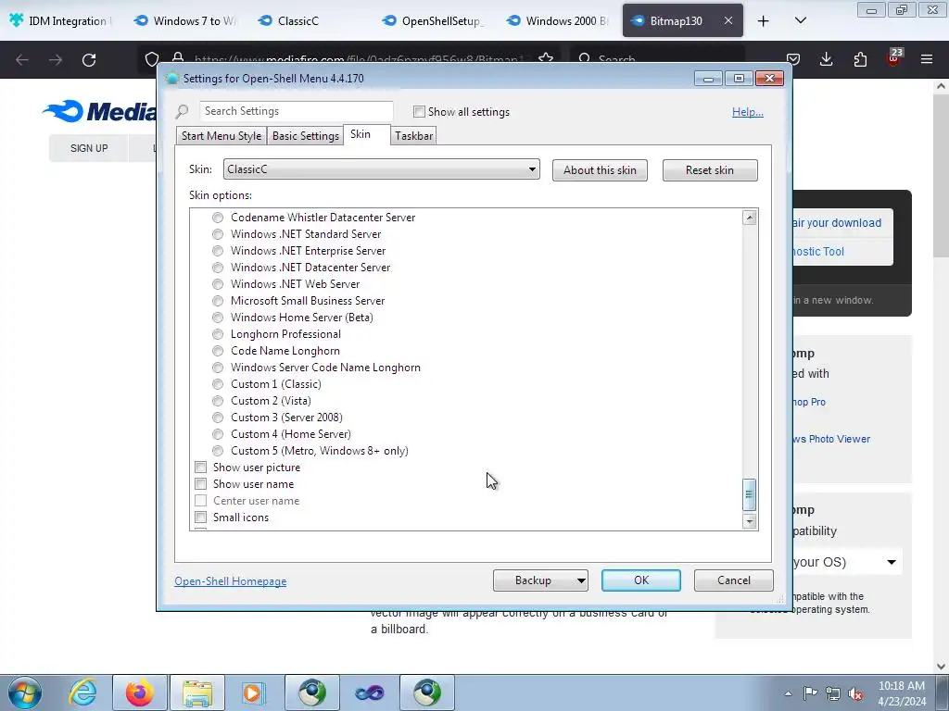Image resolution: width=949 pixels, height=711 pixels.
Task: Click the network tray icon
Action: 833,693
